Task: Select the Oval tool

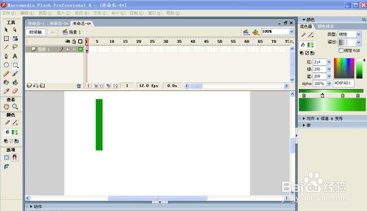Action: (x=6, y=65)
